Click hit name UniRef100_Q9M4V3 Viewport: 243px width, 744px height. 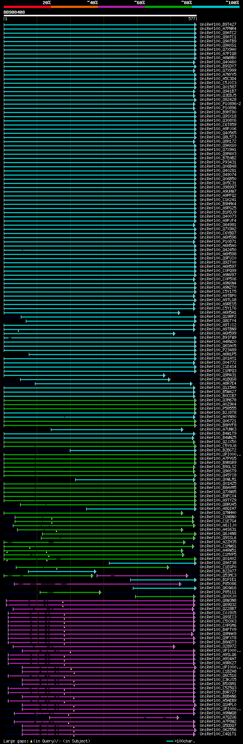[x=218, y=154]
